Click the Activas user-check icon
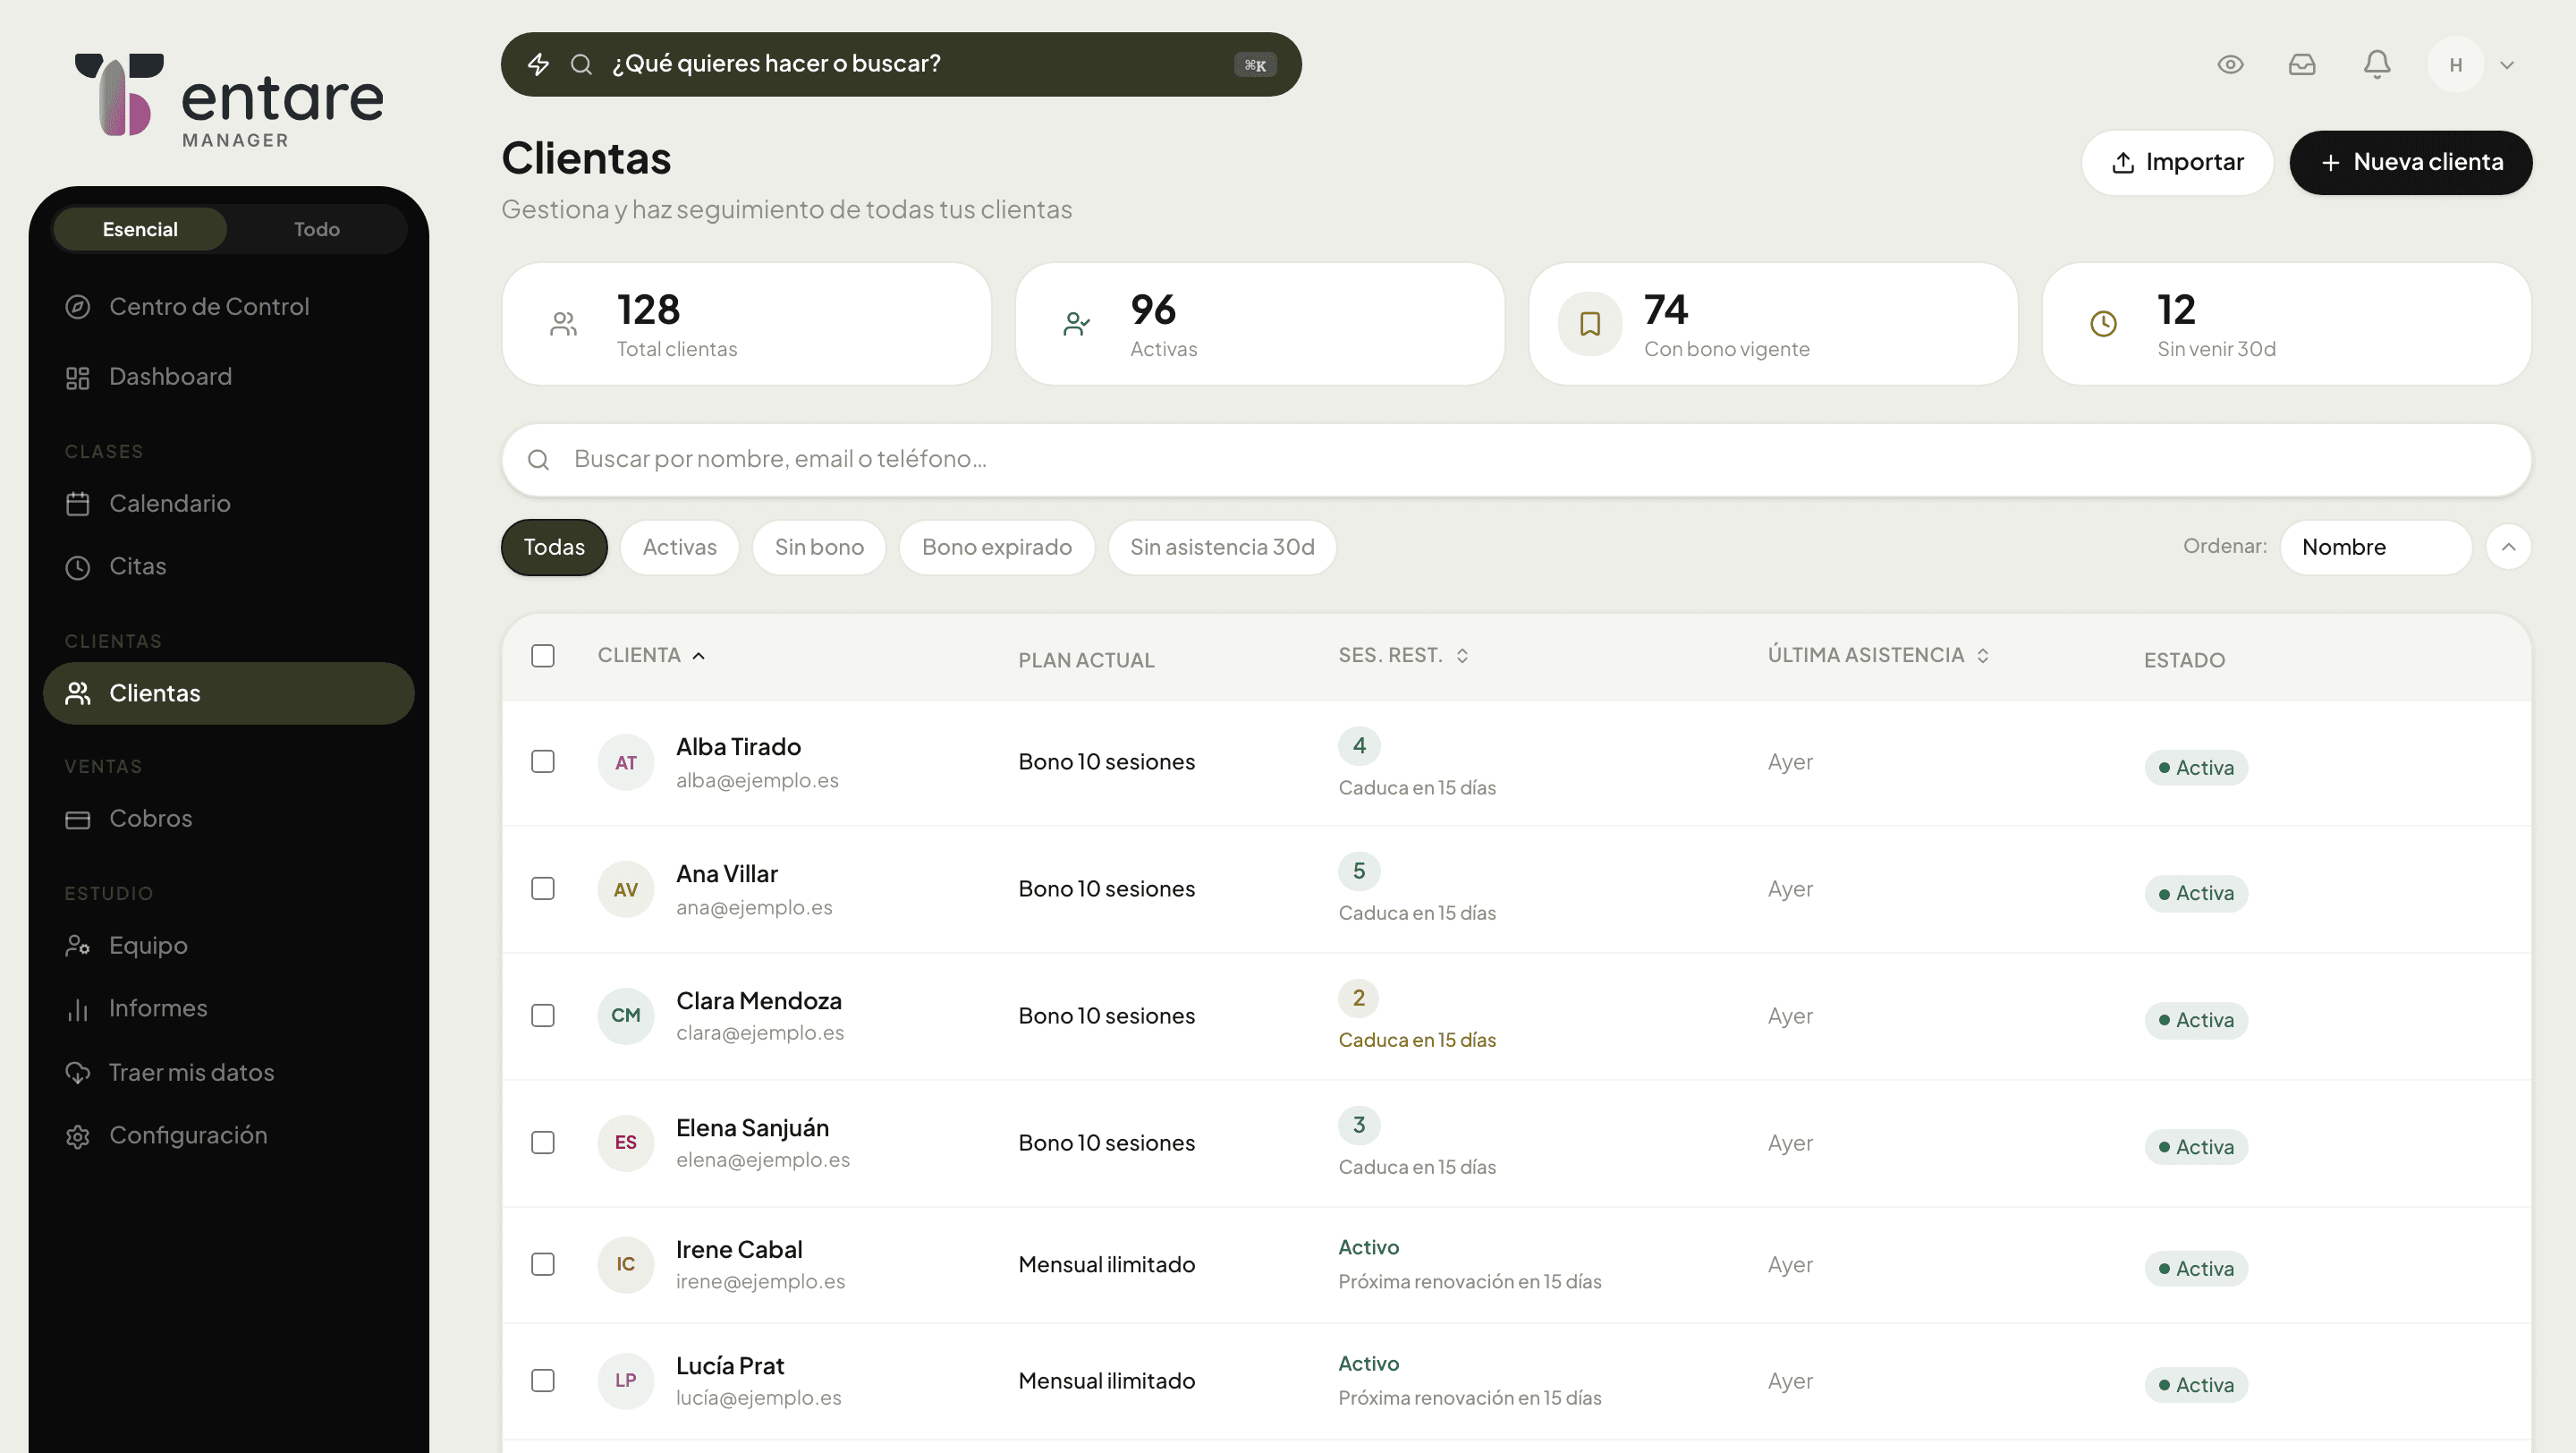Screen dimensions: 2576x1453 point(1077,324)
